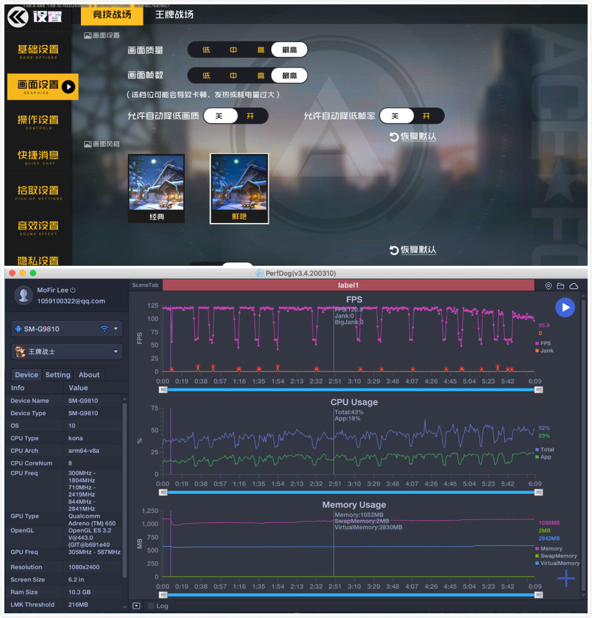
Task: Click the Android icon in device selector
Action: 18,329
